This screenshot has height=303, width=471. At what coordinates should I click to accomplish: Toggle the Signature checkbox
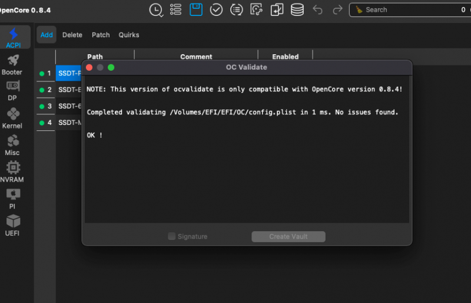pos(171,236)
